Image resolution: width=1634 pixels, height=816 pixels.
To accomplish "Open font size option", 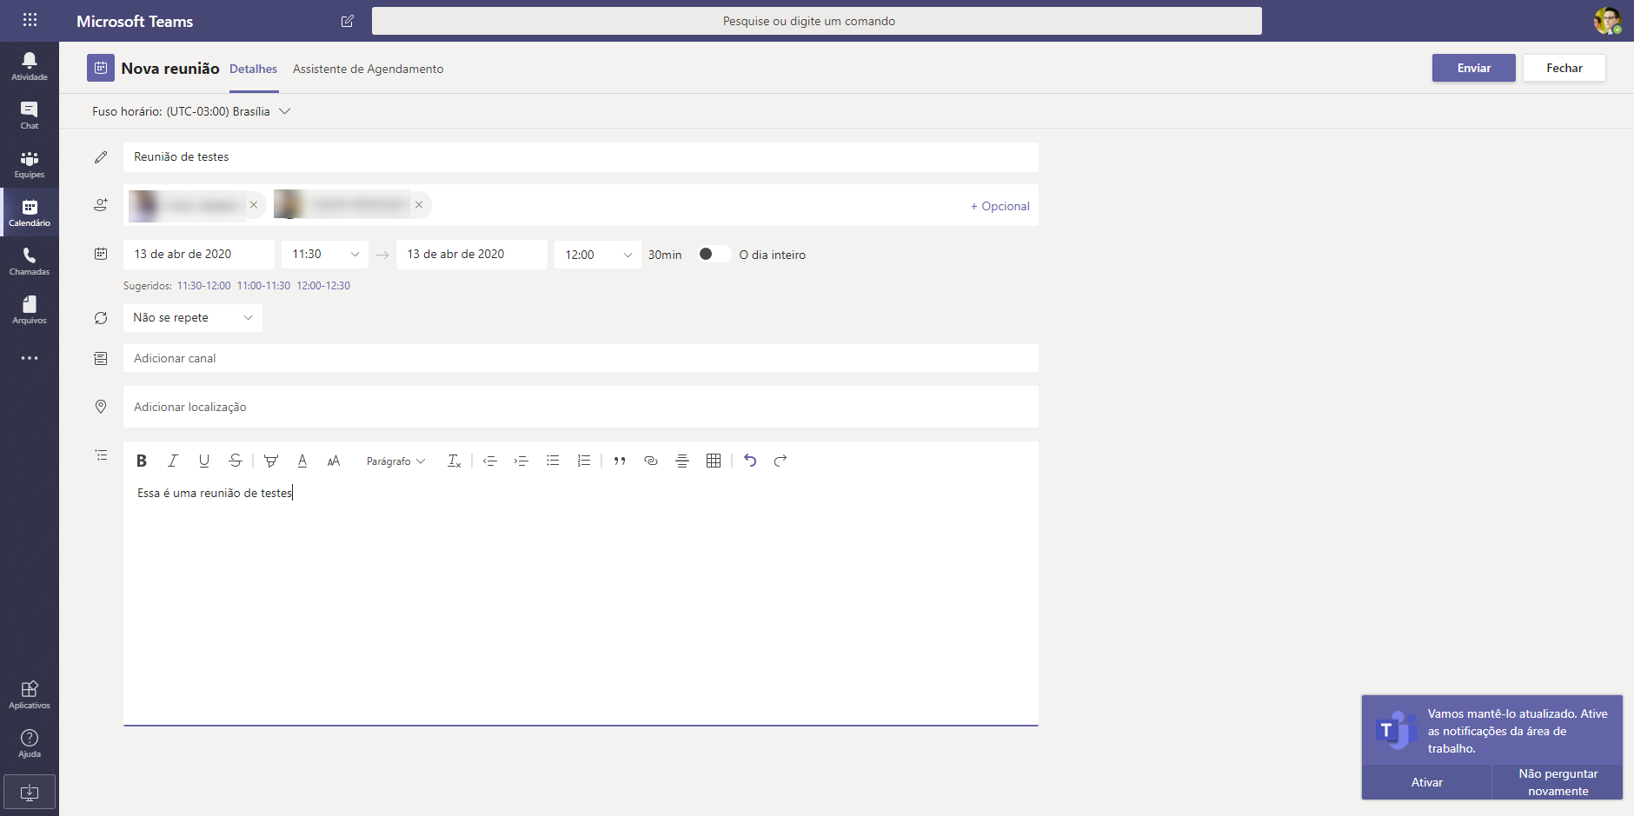I will (x=334, y=461).
